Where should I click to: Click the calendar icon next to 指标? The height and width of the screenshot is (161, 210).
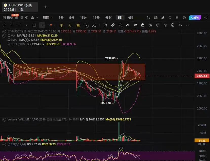point(17,17)
